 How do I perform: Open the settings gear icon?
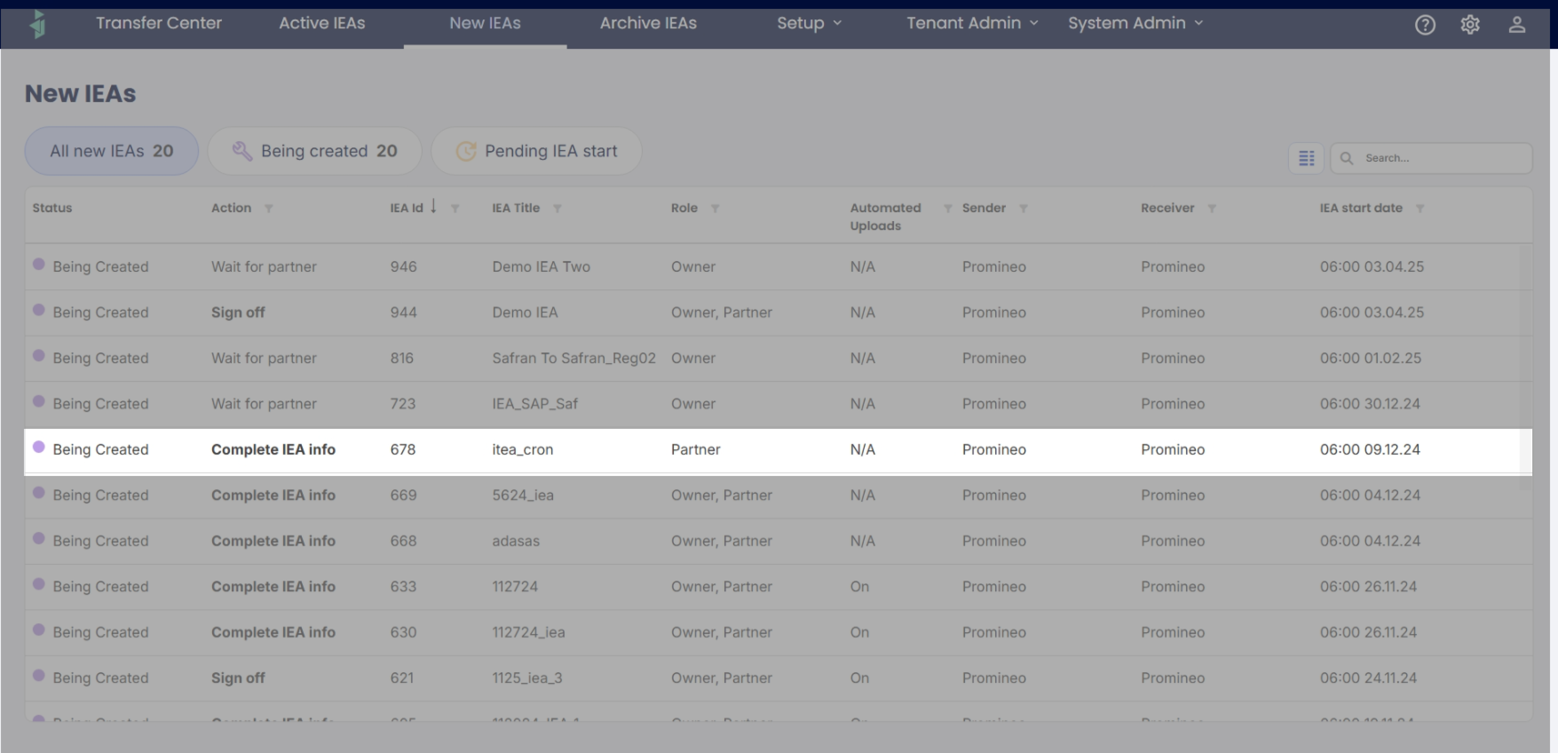(1470, 25)
